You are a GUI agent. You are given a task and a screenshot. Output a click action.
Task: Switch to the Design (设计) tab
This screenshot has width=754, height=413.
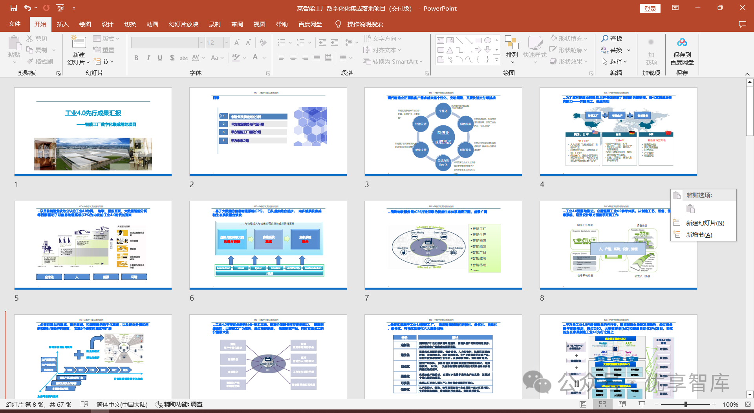point(107,24)
